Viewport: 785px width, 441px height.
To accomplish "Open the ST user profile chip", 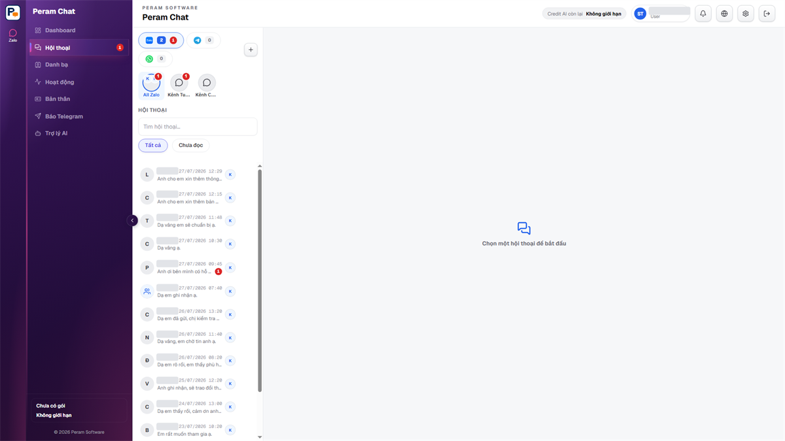I will tap(661, 14).
